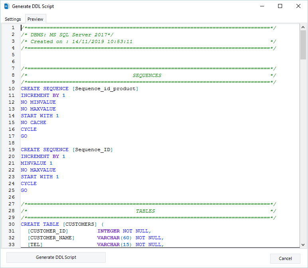Image resolution: width=308 pixels, height=268 pixels.
Task: Click the scrollbar up arrow
Action: click(303, 27)
